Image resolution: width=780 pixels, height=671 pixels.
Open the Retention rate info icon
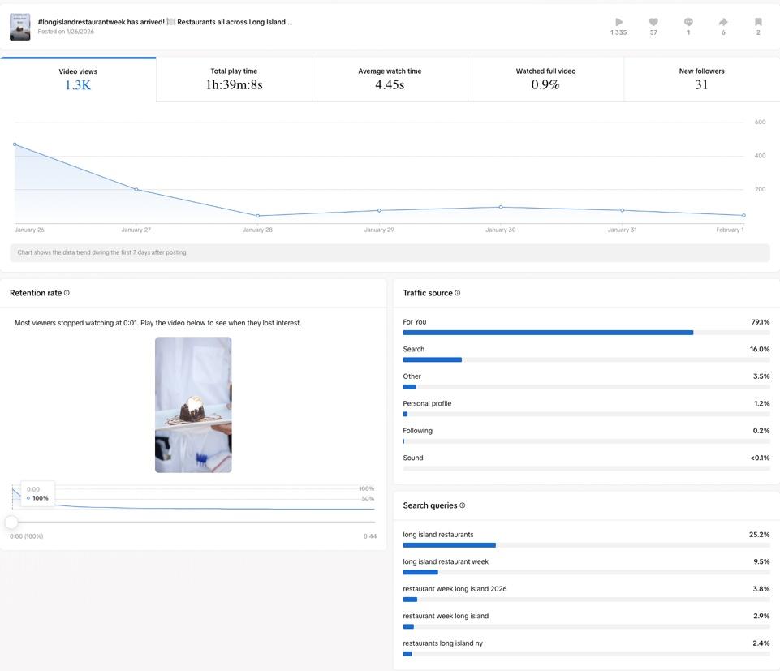coord(67,293)
